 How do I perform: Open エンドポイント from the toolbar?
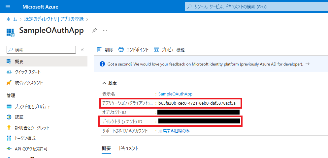pos(134,50)
